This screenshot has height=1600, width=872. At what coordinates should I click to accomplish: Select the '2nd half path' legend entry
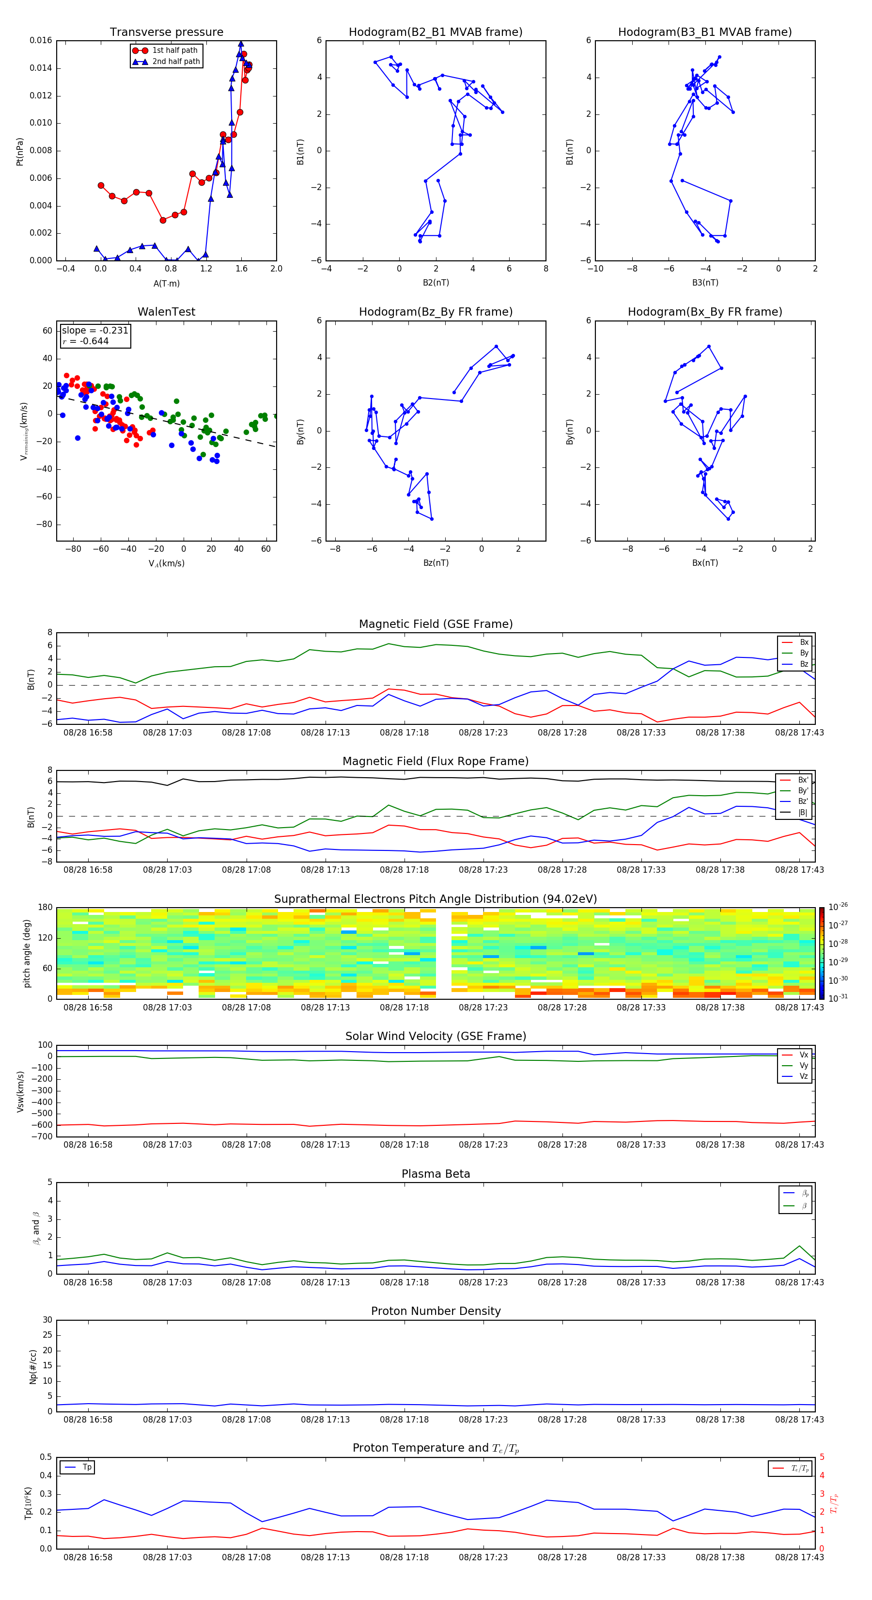[x=166, y=62]
